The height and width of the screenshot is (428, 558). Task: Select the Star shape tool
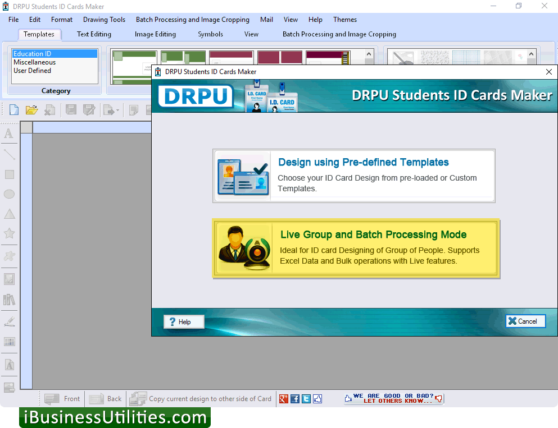pos(9,233)
